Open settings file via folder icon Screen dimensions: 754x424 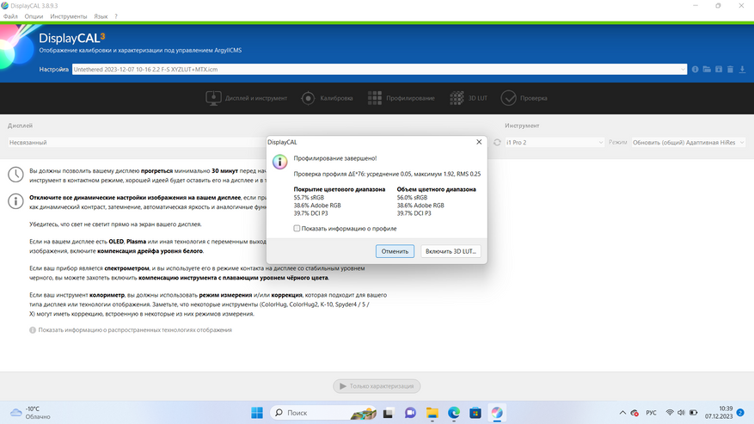click(x=707, y=70)
